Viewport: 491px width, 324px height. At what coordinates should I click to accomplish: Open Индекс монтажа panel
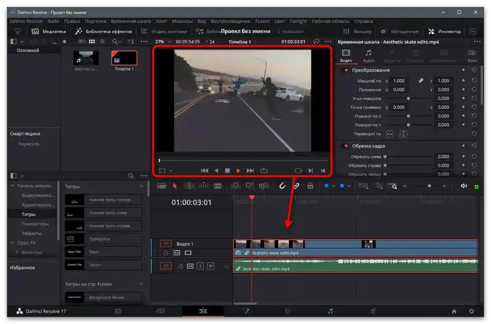pos(164,31)
